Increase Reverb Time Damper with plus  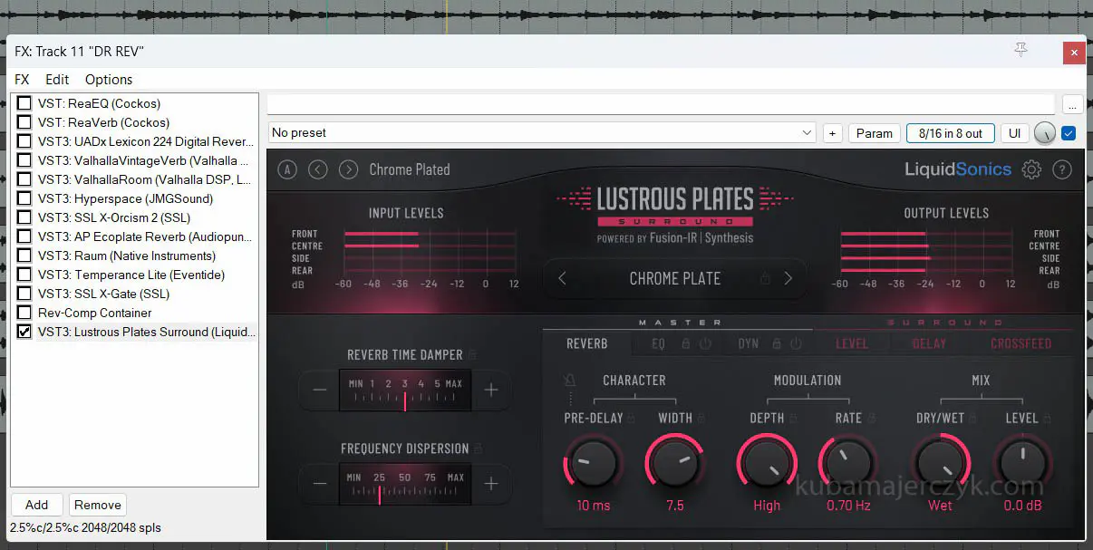[491, 390]
